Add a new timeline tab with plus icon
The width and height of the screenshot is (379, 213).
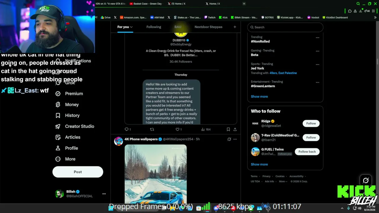coord(235,27)
